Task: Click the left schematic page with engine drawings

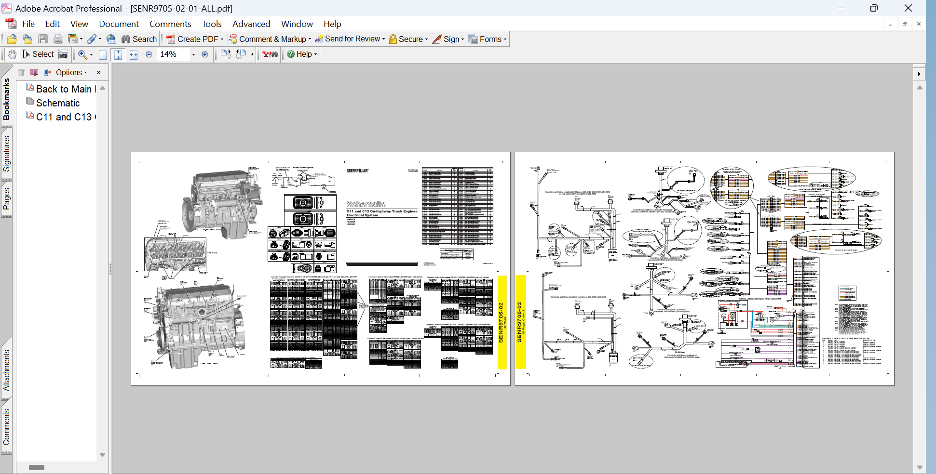Action: pyautogui.click(x=321, y=269)
